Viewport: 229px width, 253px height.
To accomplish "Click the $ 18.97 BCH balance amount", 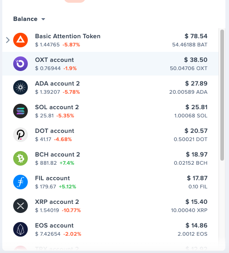I will click(197, 155).
